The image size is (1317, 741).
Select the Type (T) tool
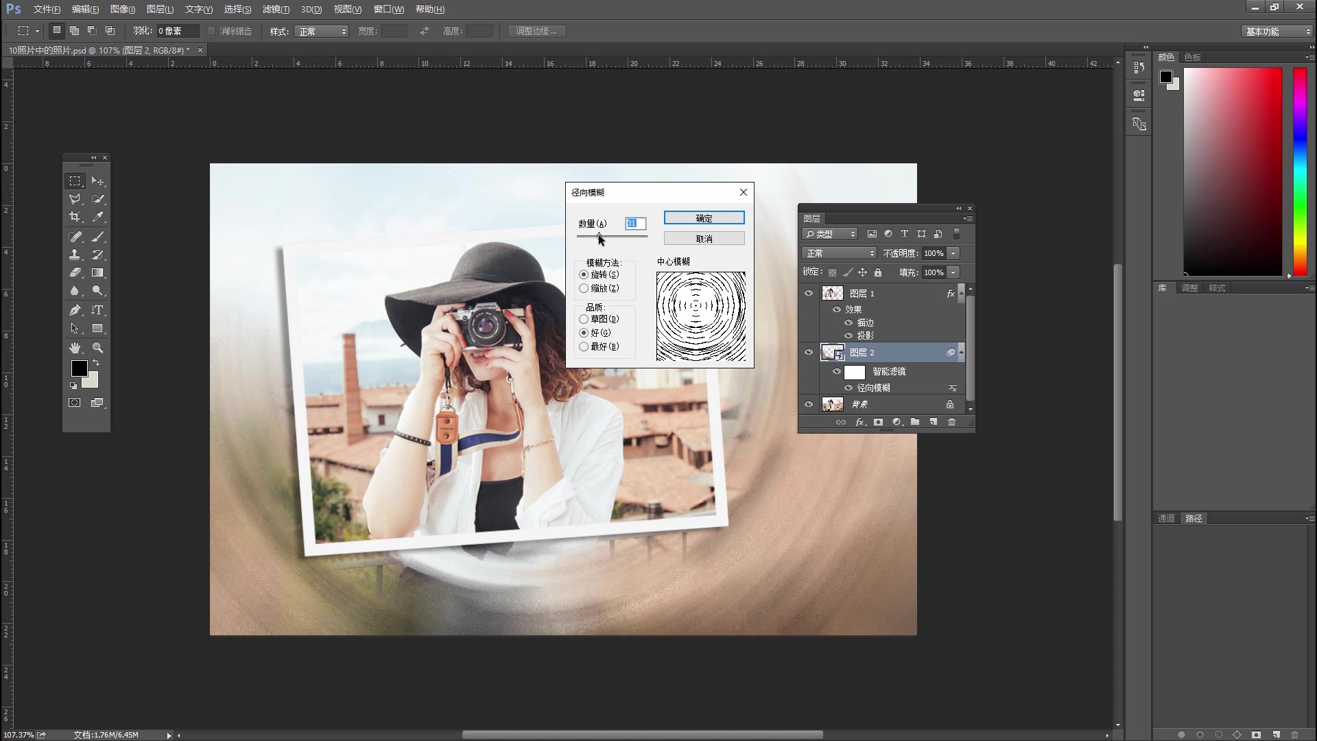[97, 310]
